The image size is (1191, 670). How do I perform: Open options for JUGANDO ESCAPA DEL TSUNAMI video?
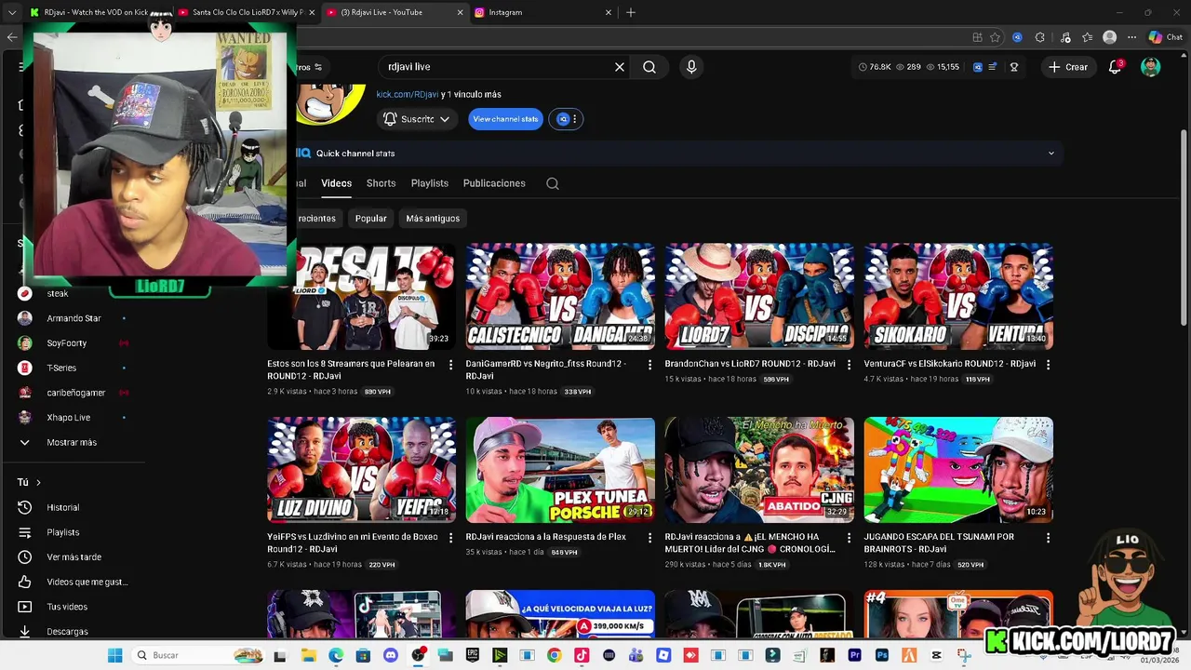pyautogui.click(x=1048, y=538)
